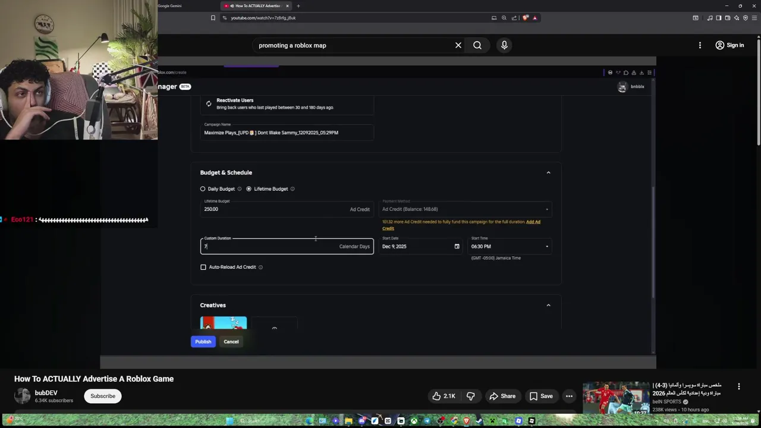Click the YouTube URL in address bar
The width and height of the screenshot is (761, 428).
click(263, 18)
